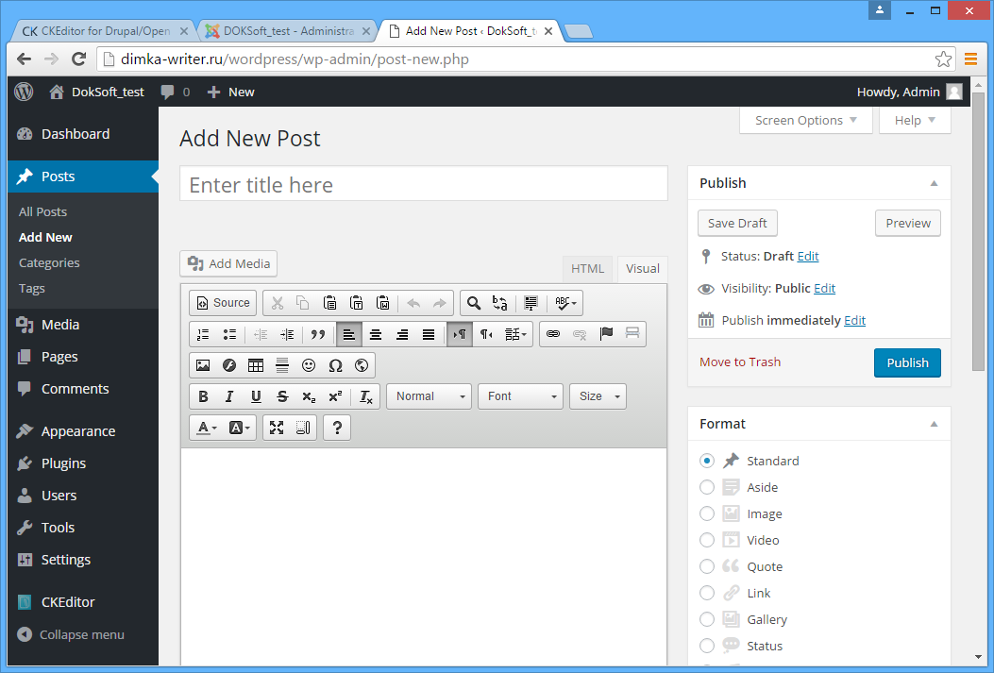
Task: Click the smiley emoticon icon
Action: tap(309, 365)
